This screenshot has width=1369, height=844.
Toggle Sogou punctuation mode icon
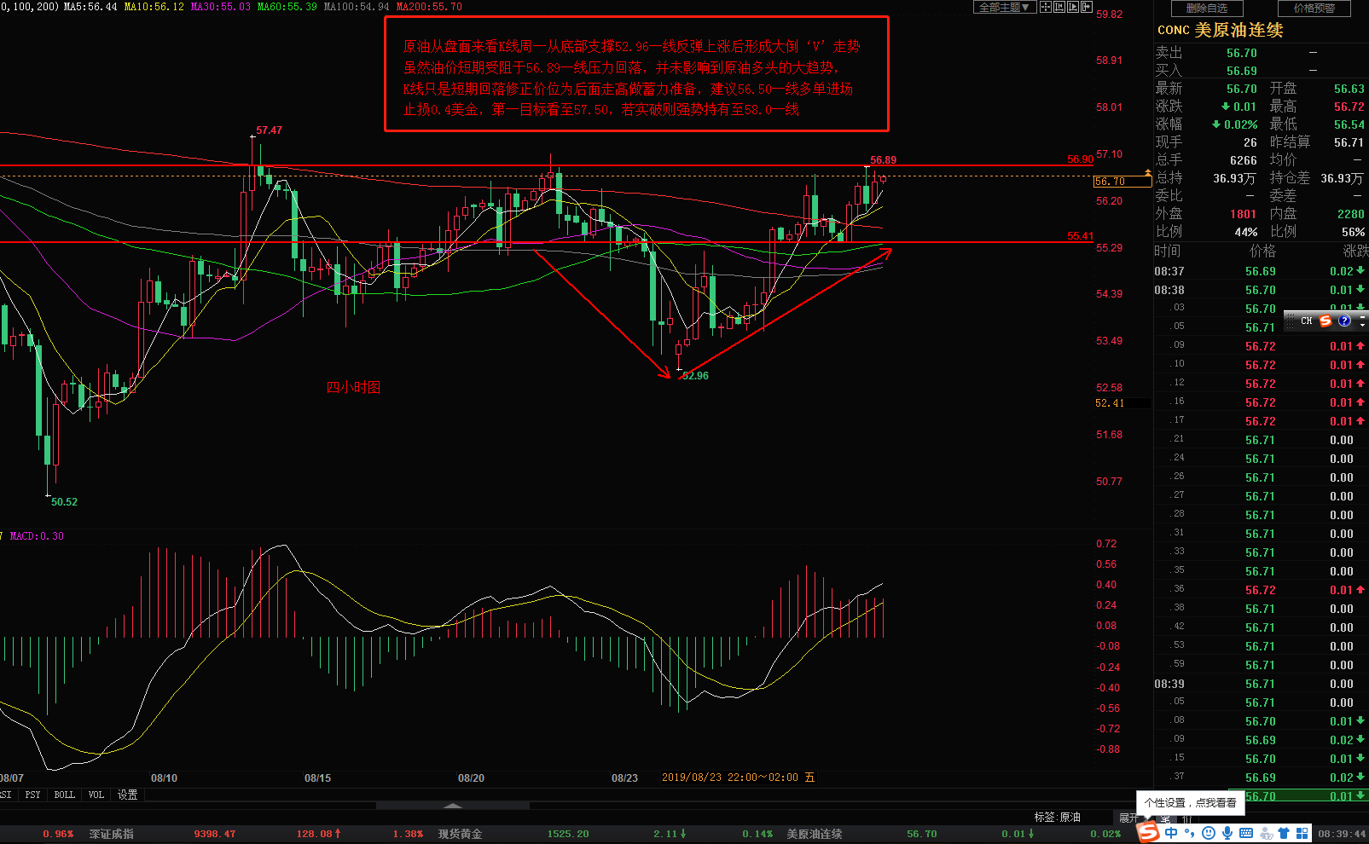click(1190, 833)
